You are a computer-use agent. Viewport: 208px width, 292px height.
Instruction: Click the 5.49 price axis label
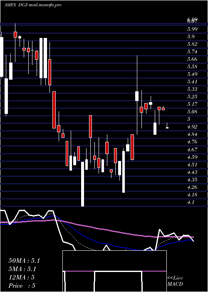192,74
